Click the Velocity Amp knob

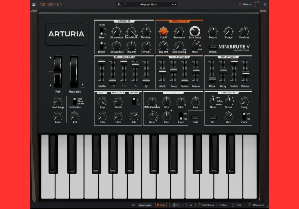point(102,101)
